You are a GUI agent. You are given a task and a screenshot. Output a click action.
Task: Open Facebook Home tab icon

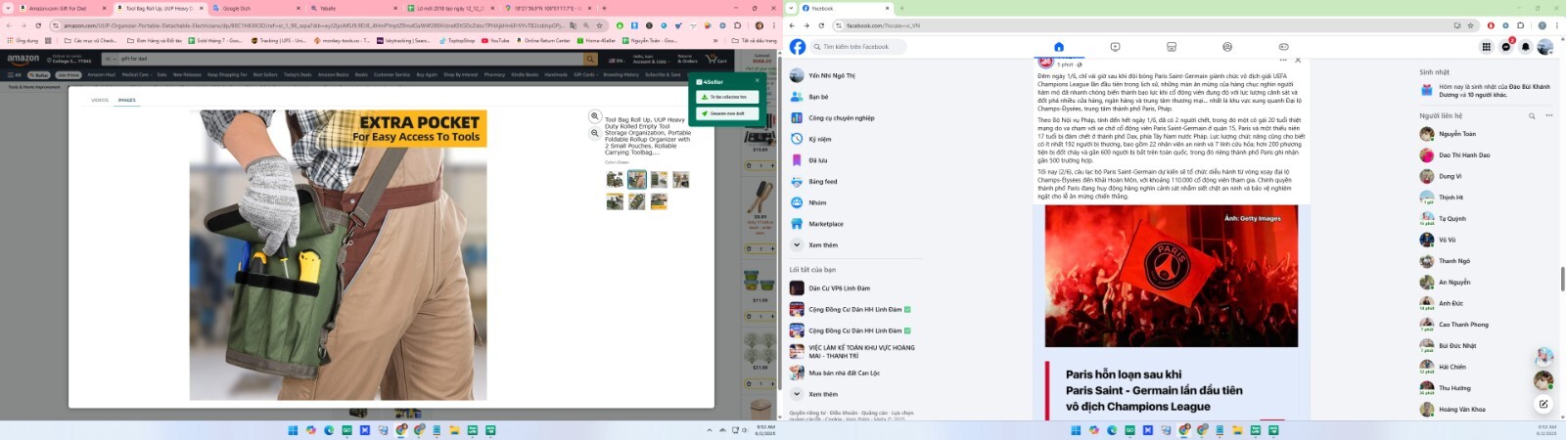[1058, 47]
